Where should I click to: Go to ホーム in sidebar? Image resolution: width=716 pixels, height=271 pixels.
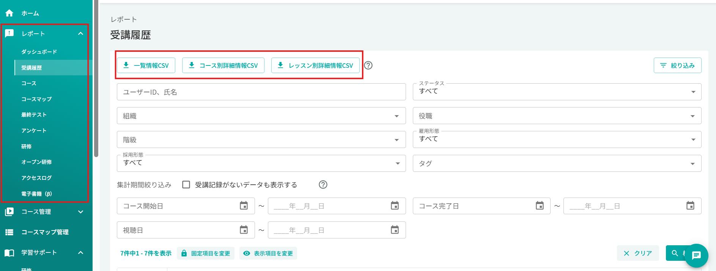[30, 13]
